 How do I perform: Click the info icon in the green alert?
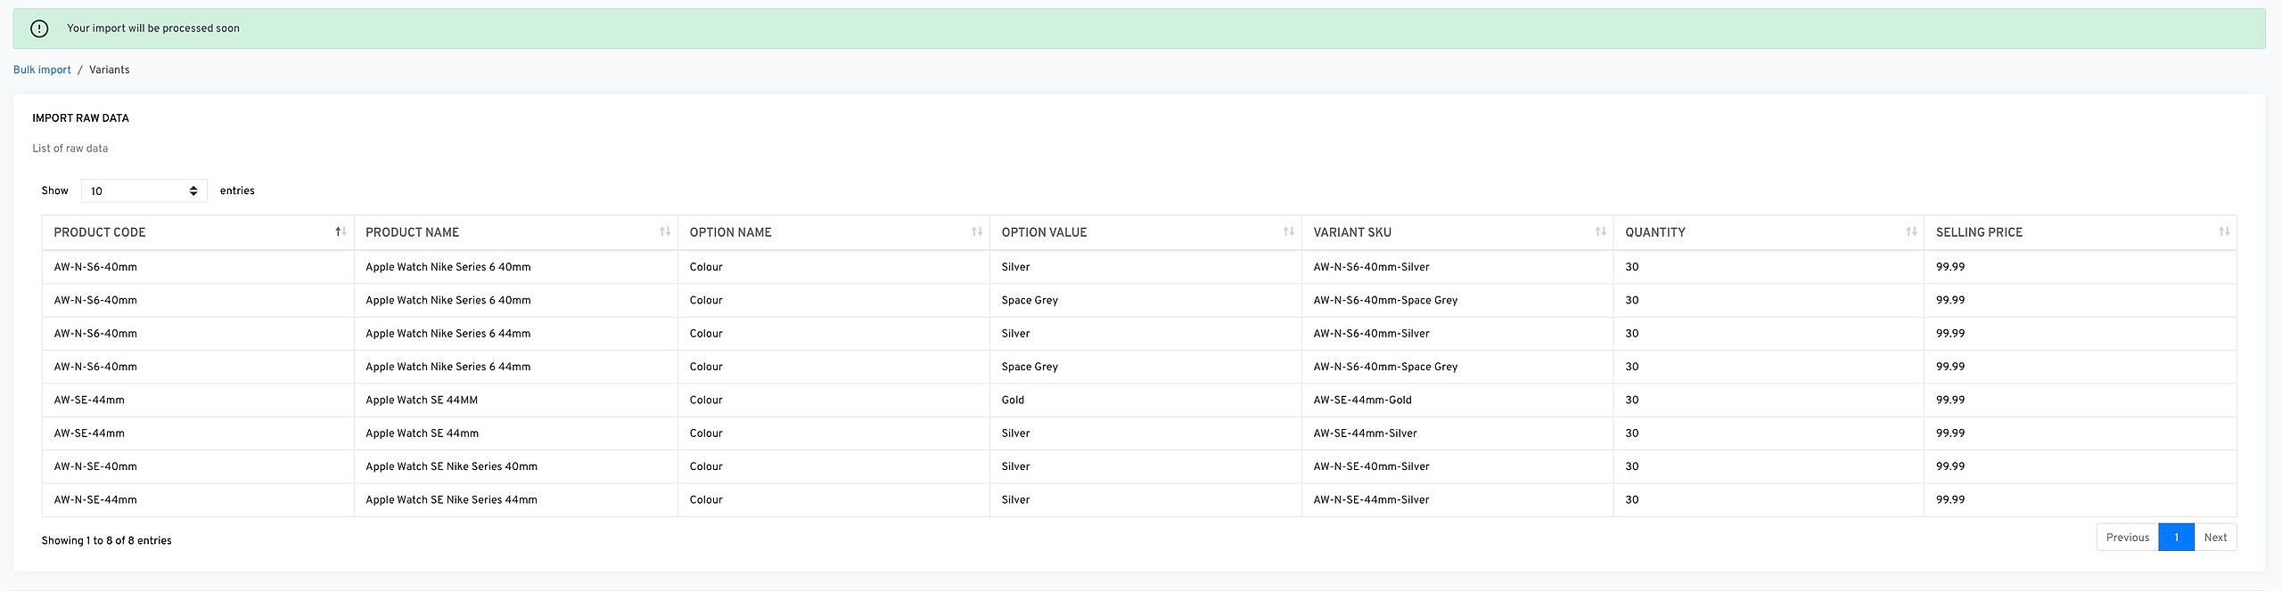[x=39, y=28]
